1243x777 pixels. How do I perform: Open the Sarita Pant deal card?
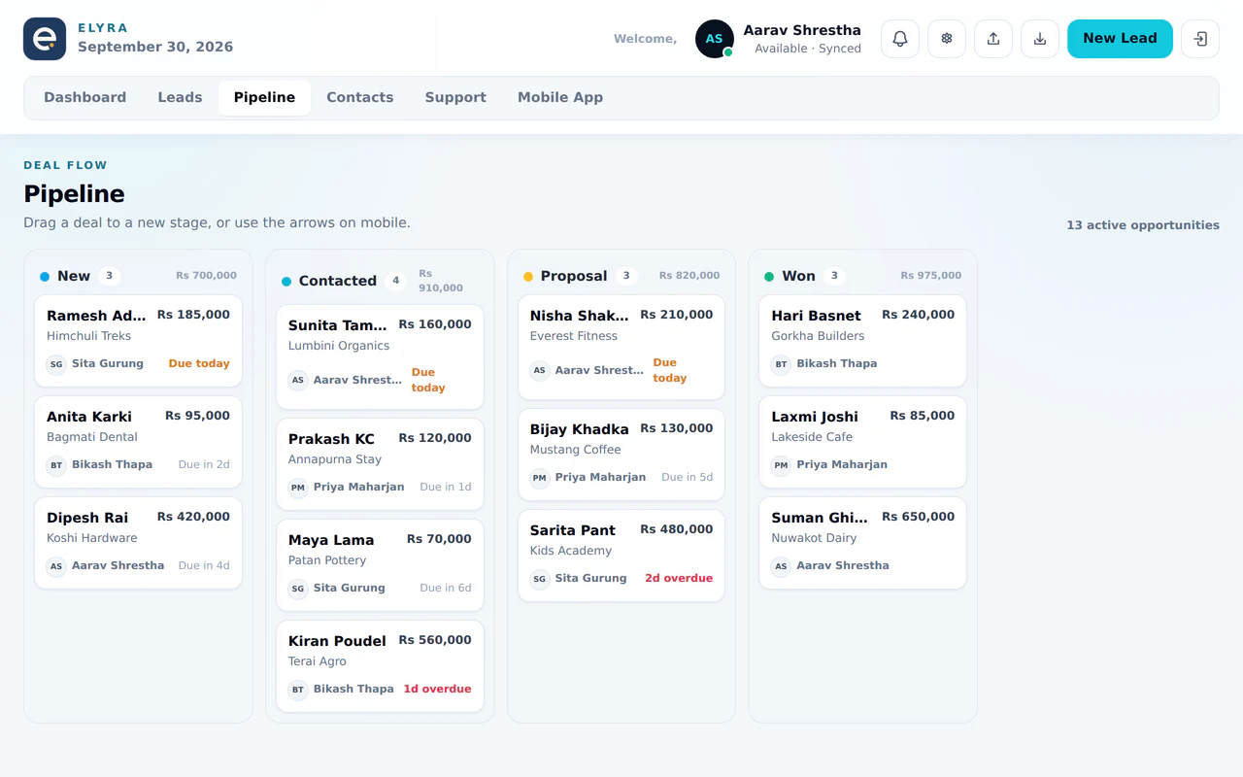click(x=621, y=556)
